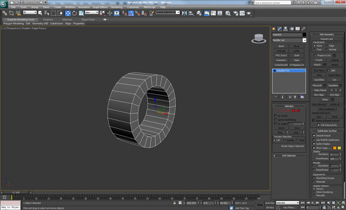Toggle the Percent Snap icon

[137, 13]
